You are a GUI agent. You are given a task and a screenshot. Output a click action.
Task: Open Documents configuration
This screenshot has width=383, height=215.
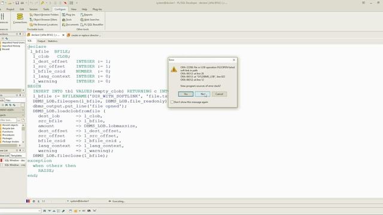[x=71, y=24]
